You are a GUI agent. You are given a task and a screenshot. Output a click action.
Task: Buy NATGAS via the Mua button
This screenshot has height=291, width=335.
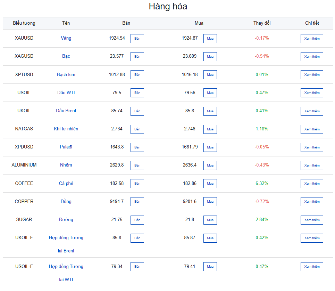[x=210, y=129]
